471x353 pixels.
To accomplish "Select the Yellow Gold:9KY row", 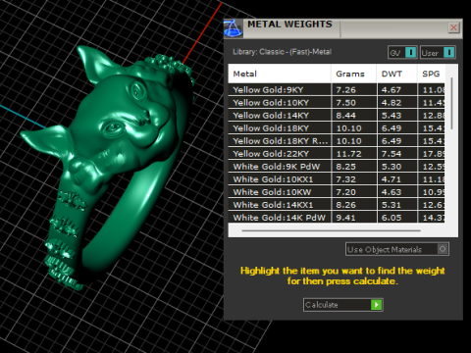I will click(337, 90).
